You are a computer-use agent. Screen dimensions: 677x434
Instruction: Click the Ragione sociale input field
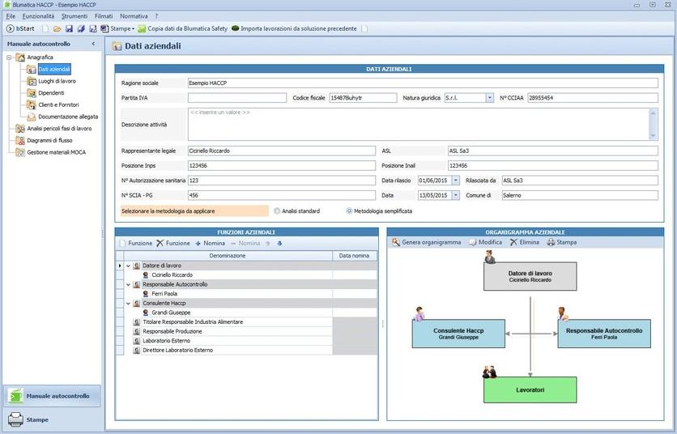coord(422,83)
